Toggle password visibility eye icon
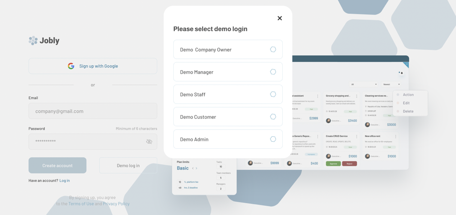This screenshot has height=215, width=456. click(x=149, y=142)
